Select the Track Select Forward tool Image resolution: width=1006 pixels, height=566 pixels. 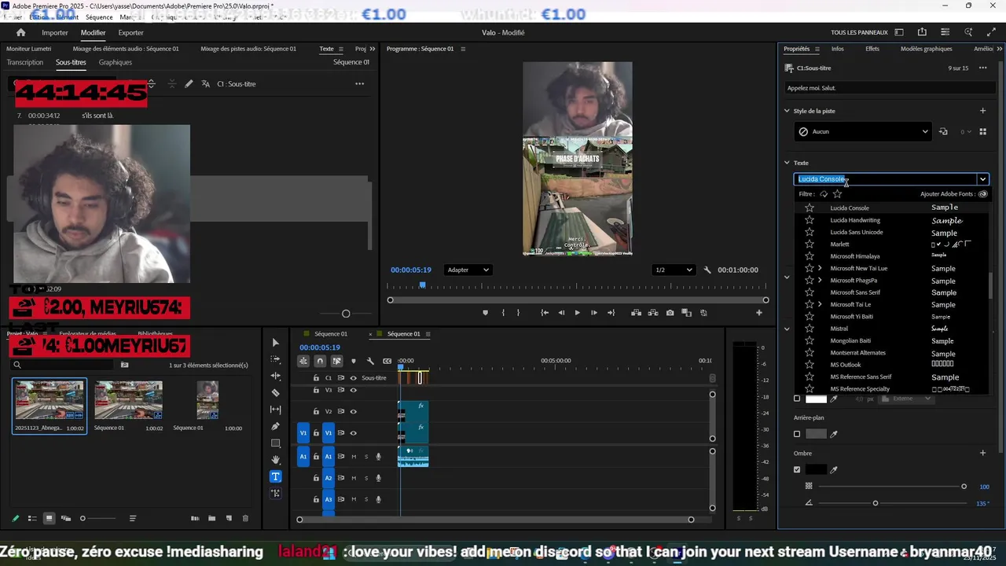tap(275, 359)
